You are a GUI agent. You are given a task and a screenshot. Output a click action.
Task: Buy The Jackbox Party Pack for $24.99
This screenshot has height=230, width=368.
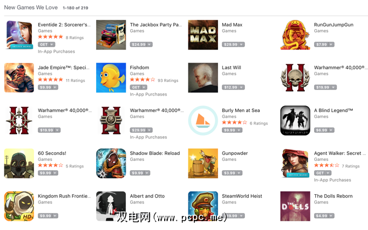click(x=139, y=44)
